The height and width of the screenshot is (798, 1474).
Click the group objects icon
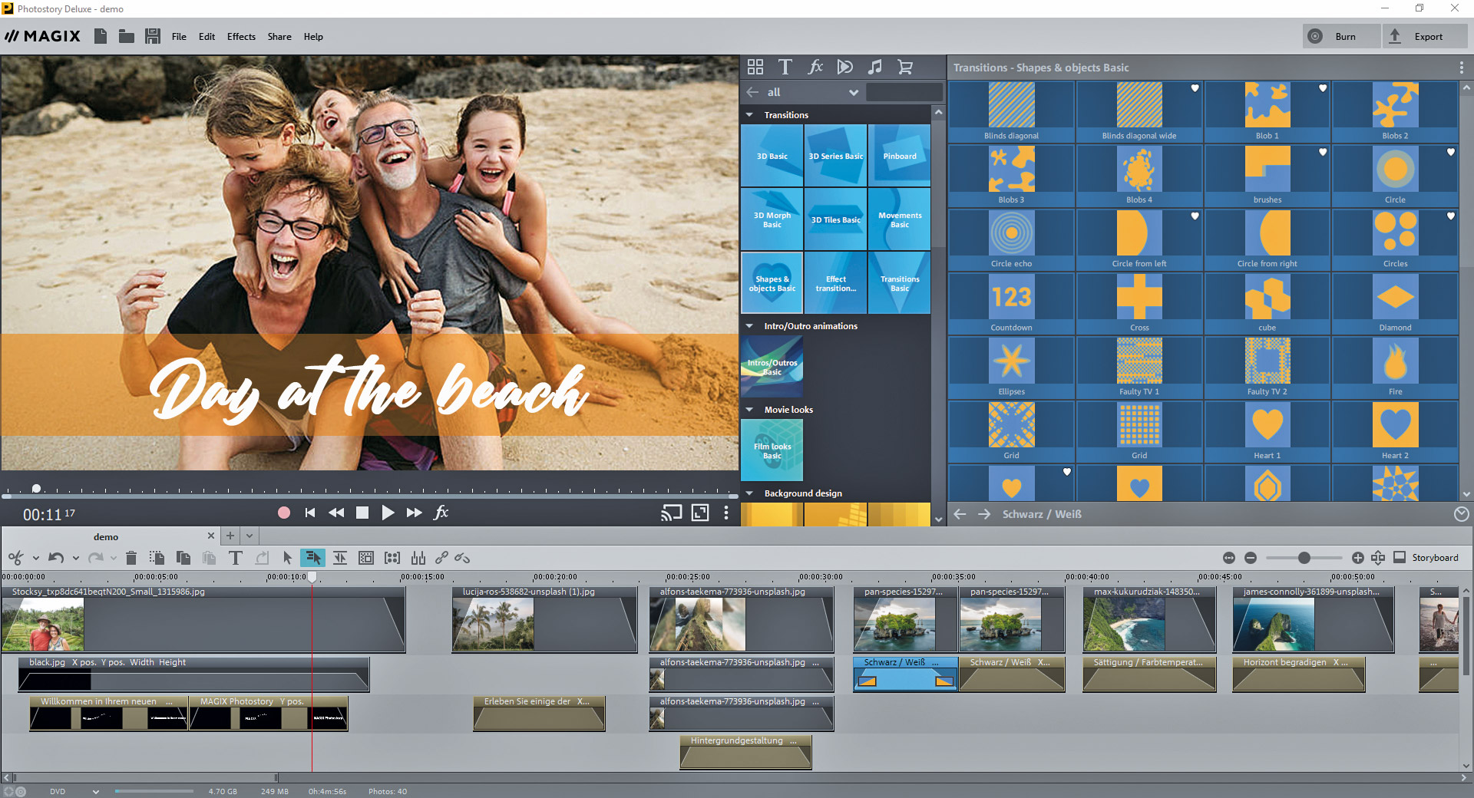pyautogui.click(x=392, y=558)
